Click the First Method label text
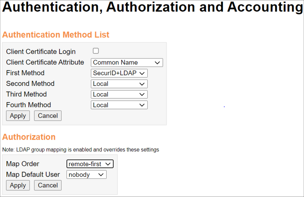Viewport: 304px width, 197px height. 25,73
